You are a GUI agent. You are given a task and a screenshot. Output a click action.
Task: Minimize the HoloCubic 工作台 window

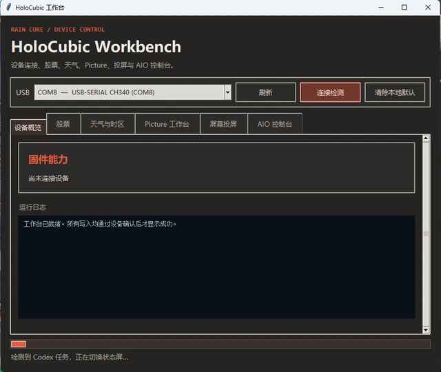tap(381, 8)
